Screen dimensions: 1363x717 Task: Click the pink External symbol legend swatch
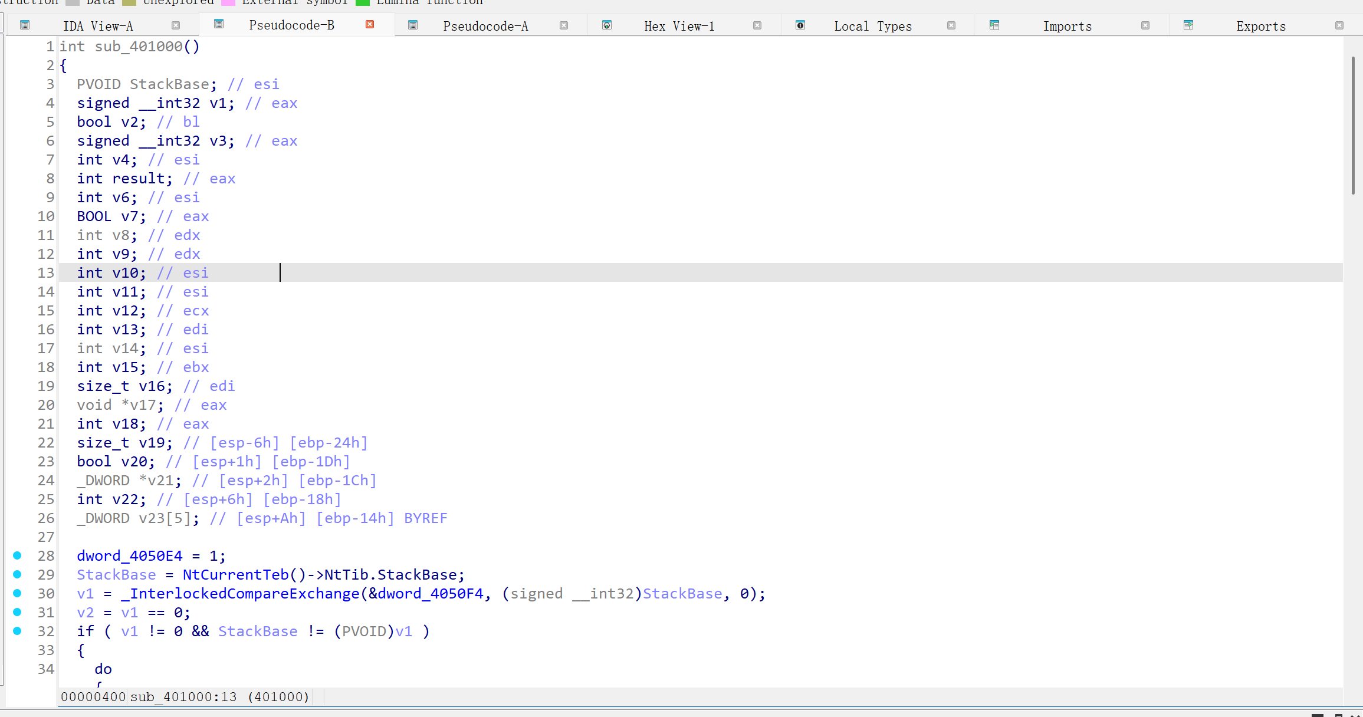point(228,2)
